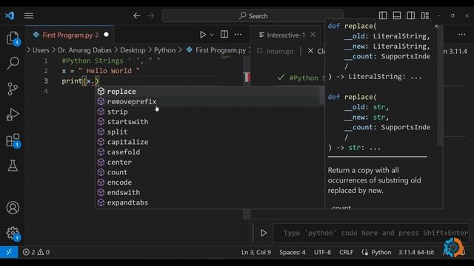
Task: Open Interactive window More Actions ellipsis
Action: pyautogui.click(x=461, y=35)
